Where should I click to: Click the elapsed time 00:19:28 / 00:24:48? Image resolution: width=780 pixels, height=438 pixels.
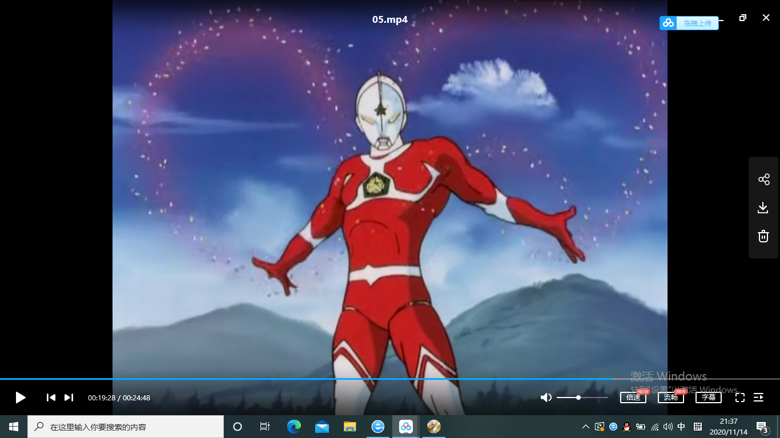(119, 398)
